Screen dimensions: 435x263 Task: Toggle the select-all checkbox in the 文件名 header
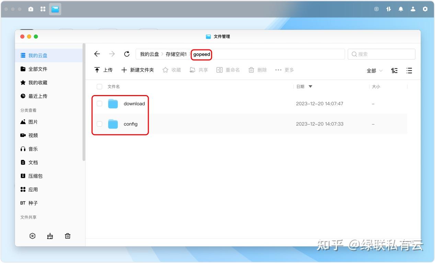point(99,87)
